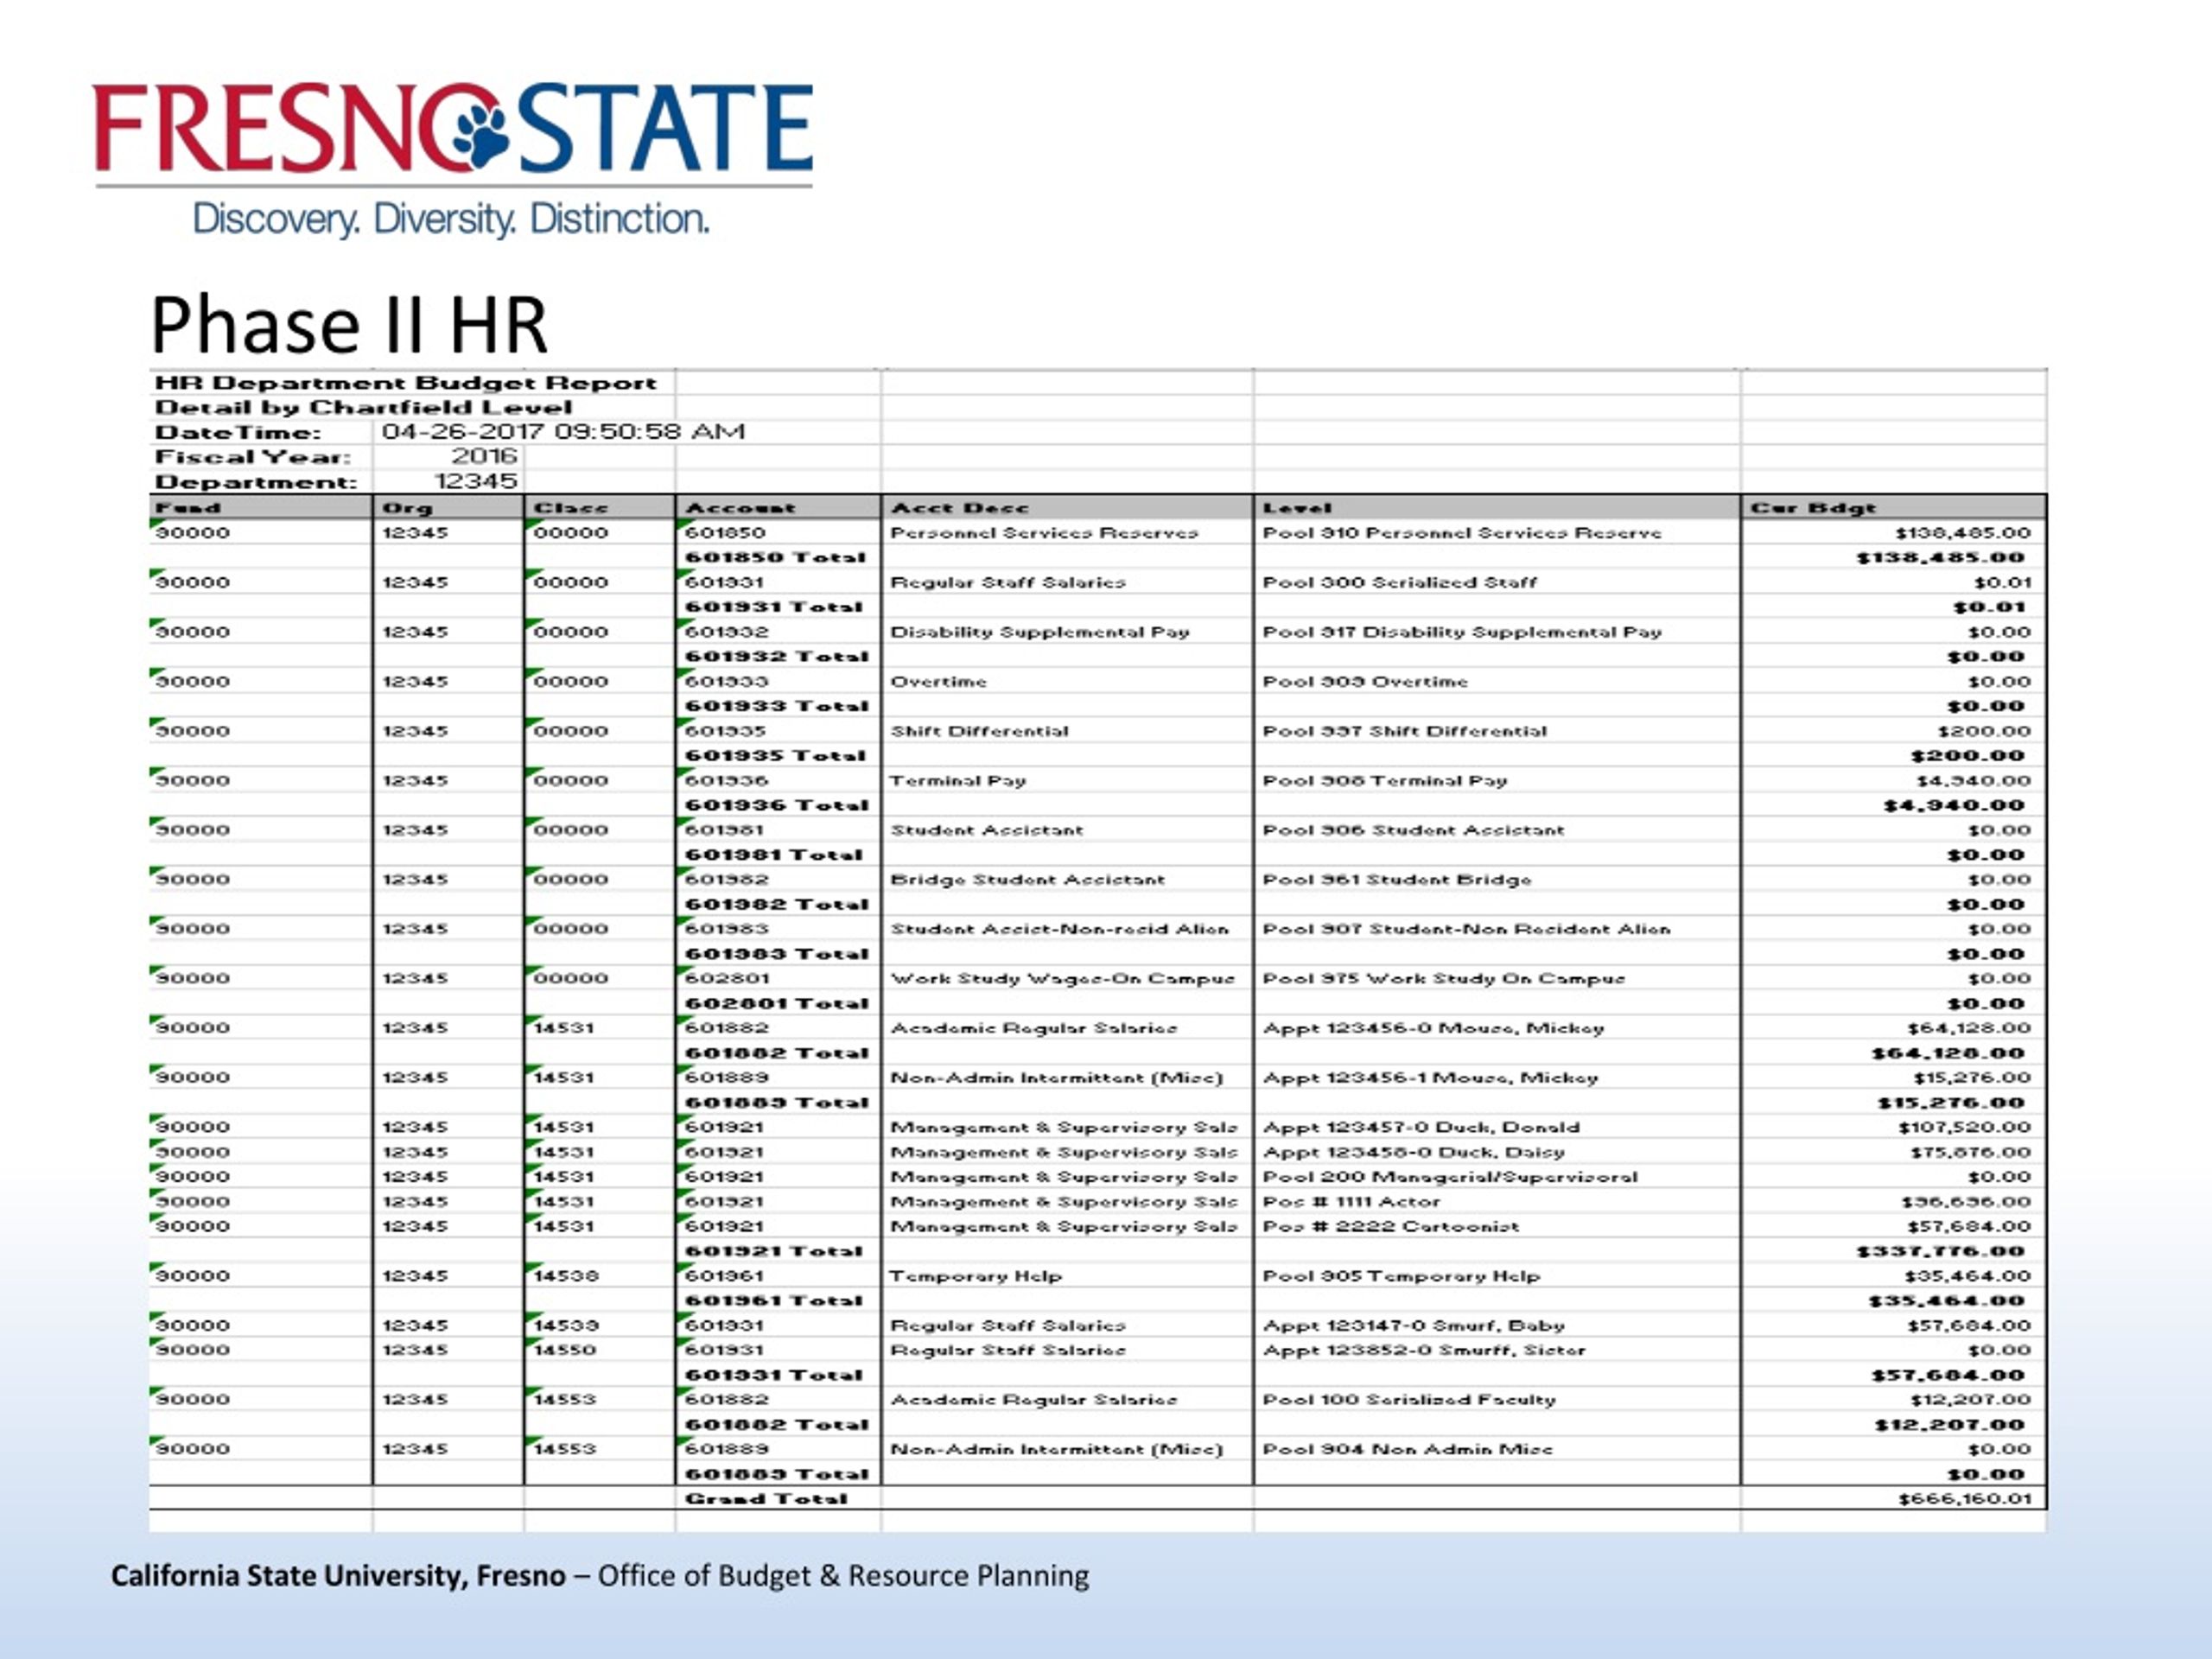Select account cell 601850
This screenshot has width=2212, height=1659.
(779, 533)
